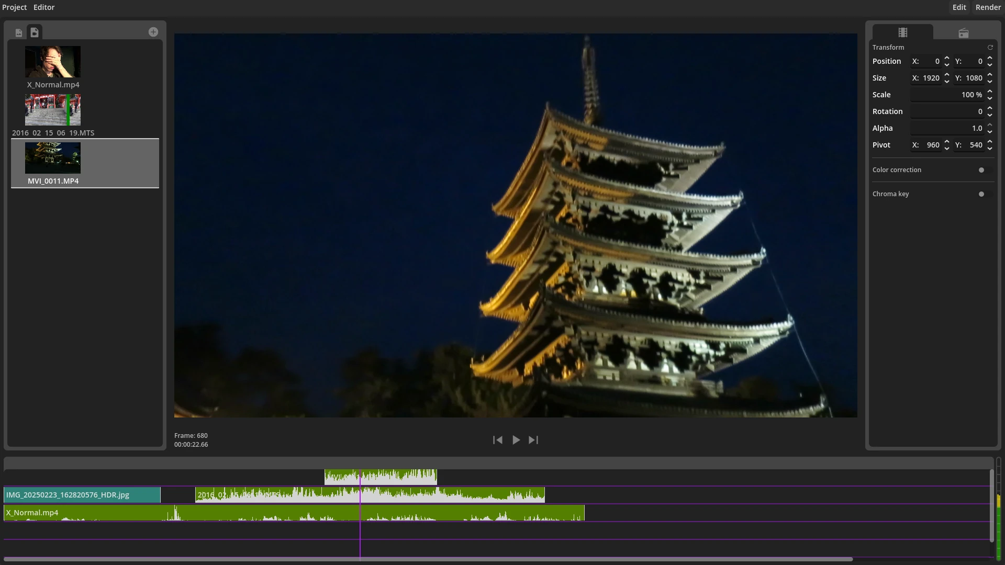Open the Editor menu

(x=43, y=7)
